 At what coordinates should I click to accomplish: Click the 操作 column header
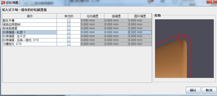pyautogui.click(x=30, y=16)
